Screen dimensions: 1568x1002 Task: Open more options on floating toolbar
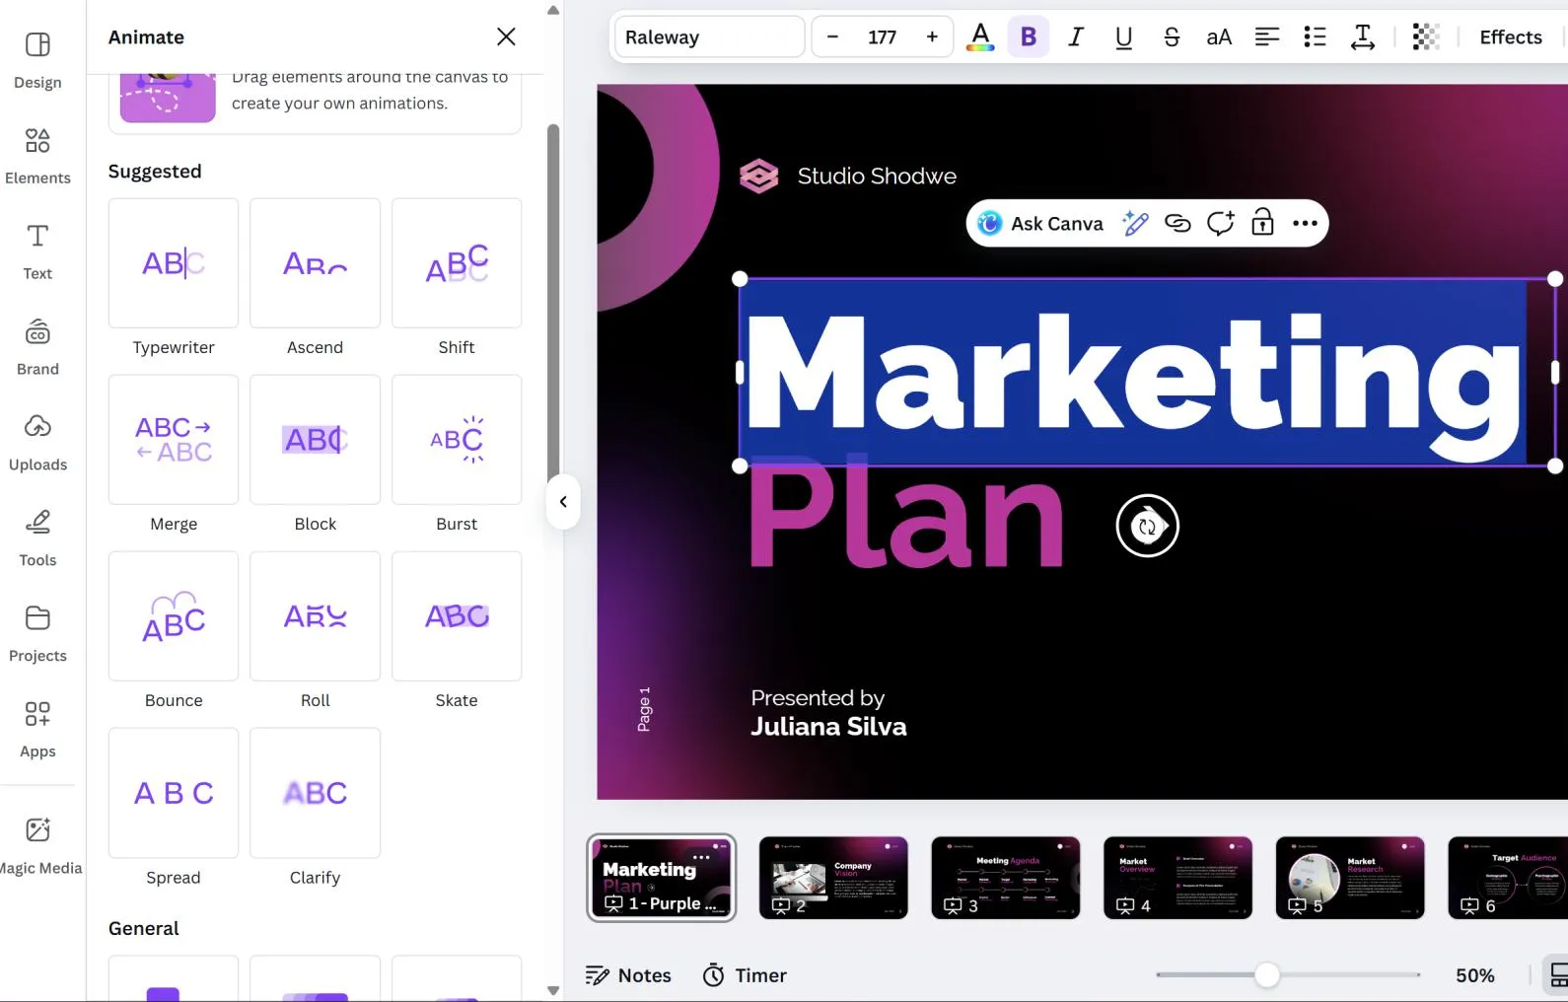tap(1305, 224)
